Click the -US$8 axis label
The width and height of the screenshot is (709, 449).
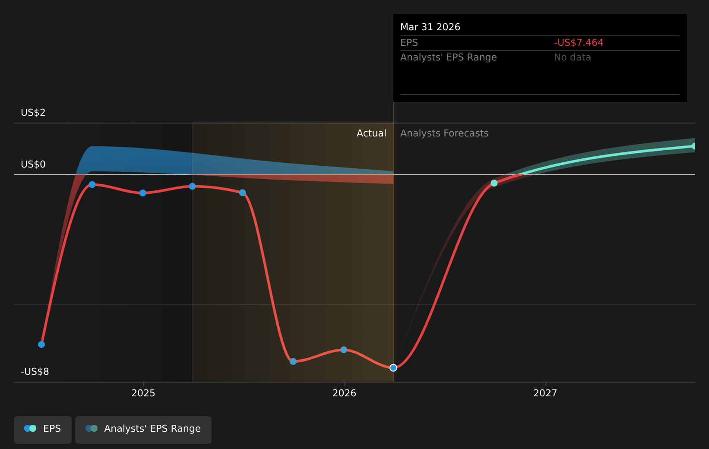coord(35,372)
